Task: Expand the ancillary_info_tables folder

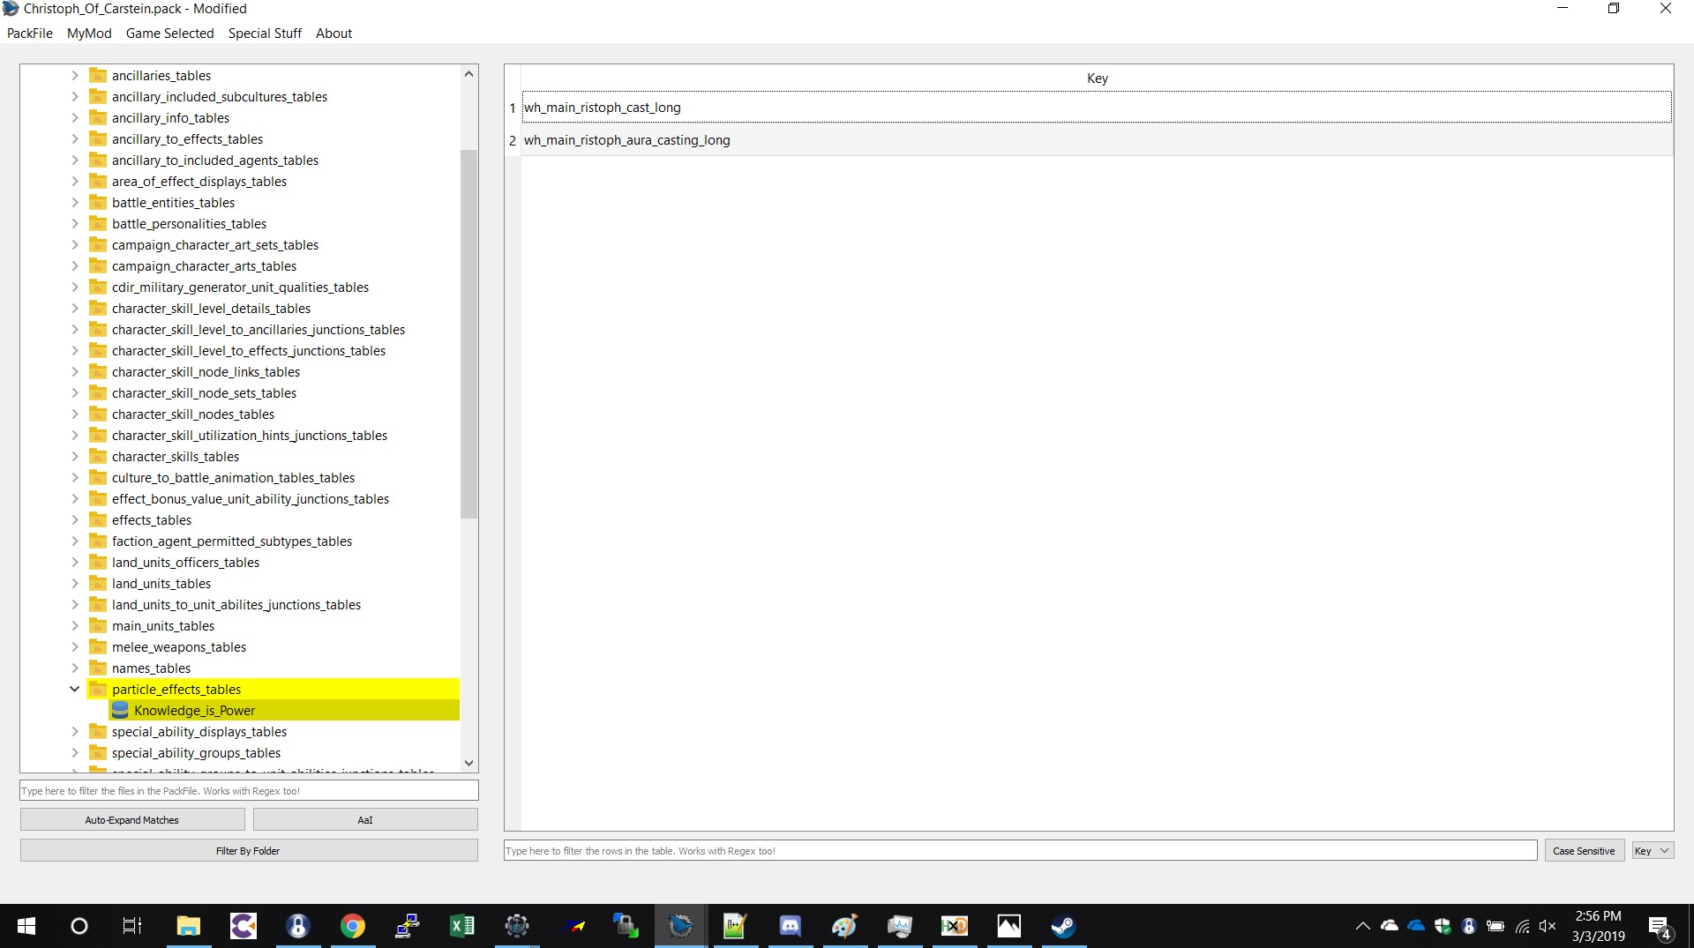Action: coord(75,118)
